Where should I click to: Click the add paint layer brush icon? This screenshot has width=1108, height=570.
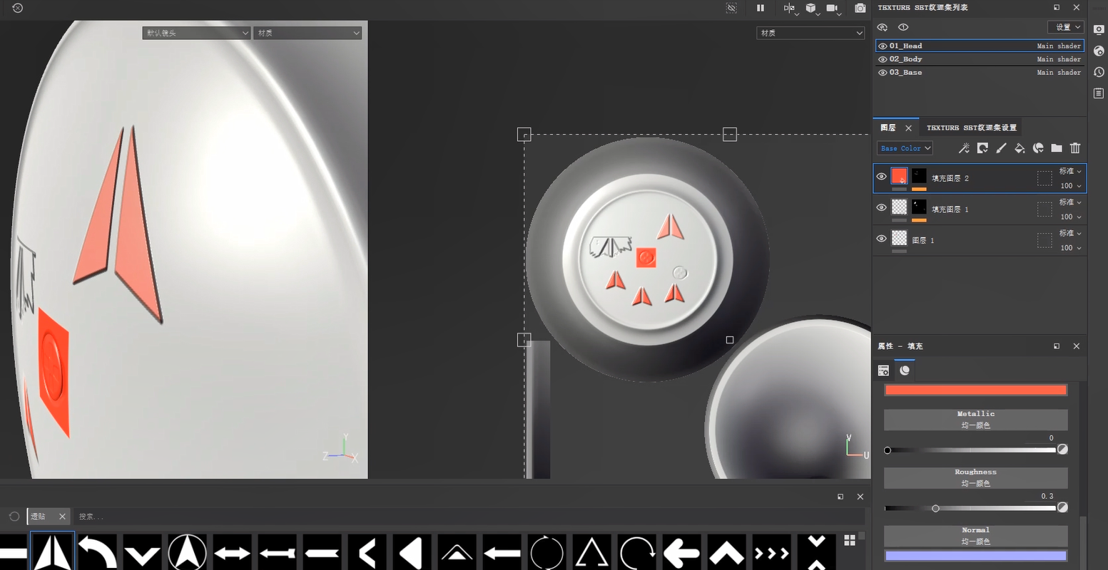click(x=1001, y=148)
